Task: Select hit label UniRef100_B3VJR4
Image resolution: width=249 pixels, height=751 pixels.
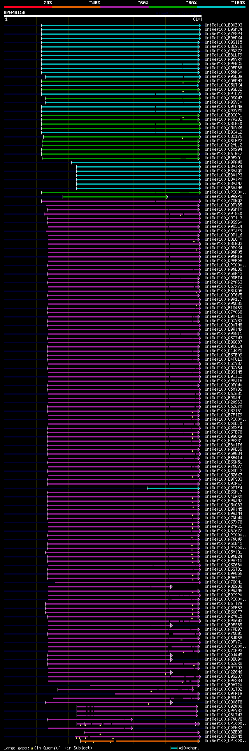Action: [224, 166]
